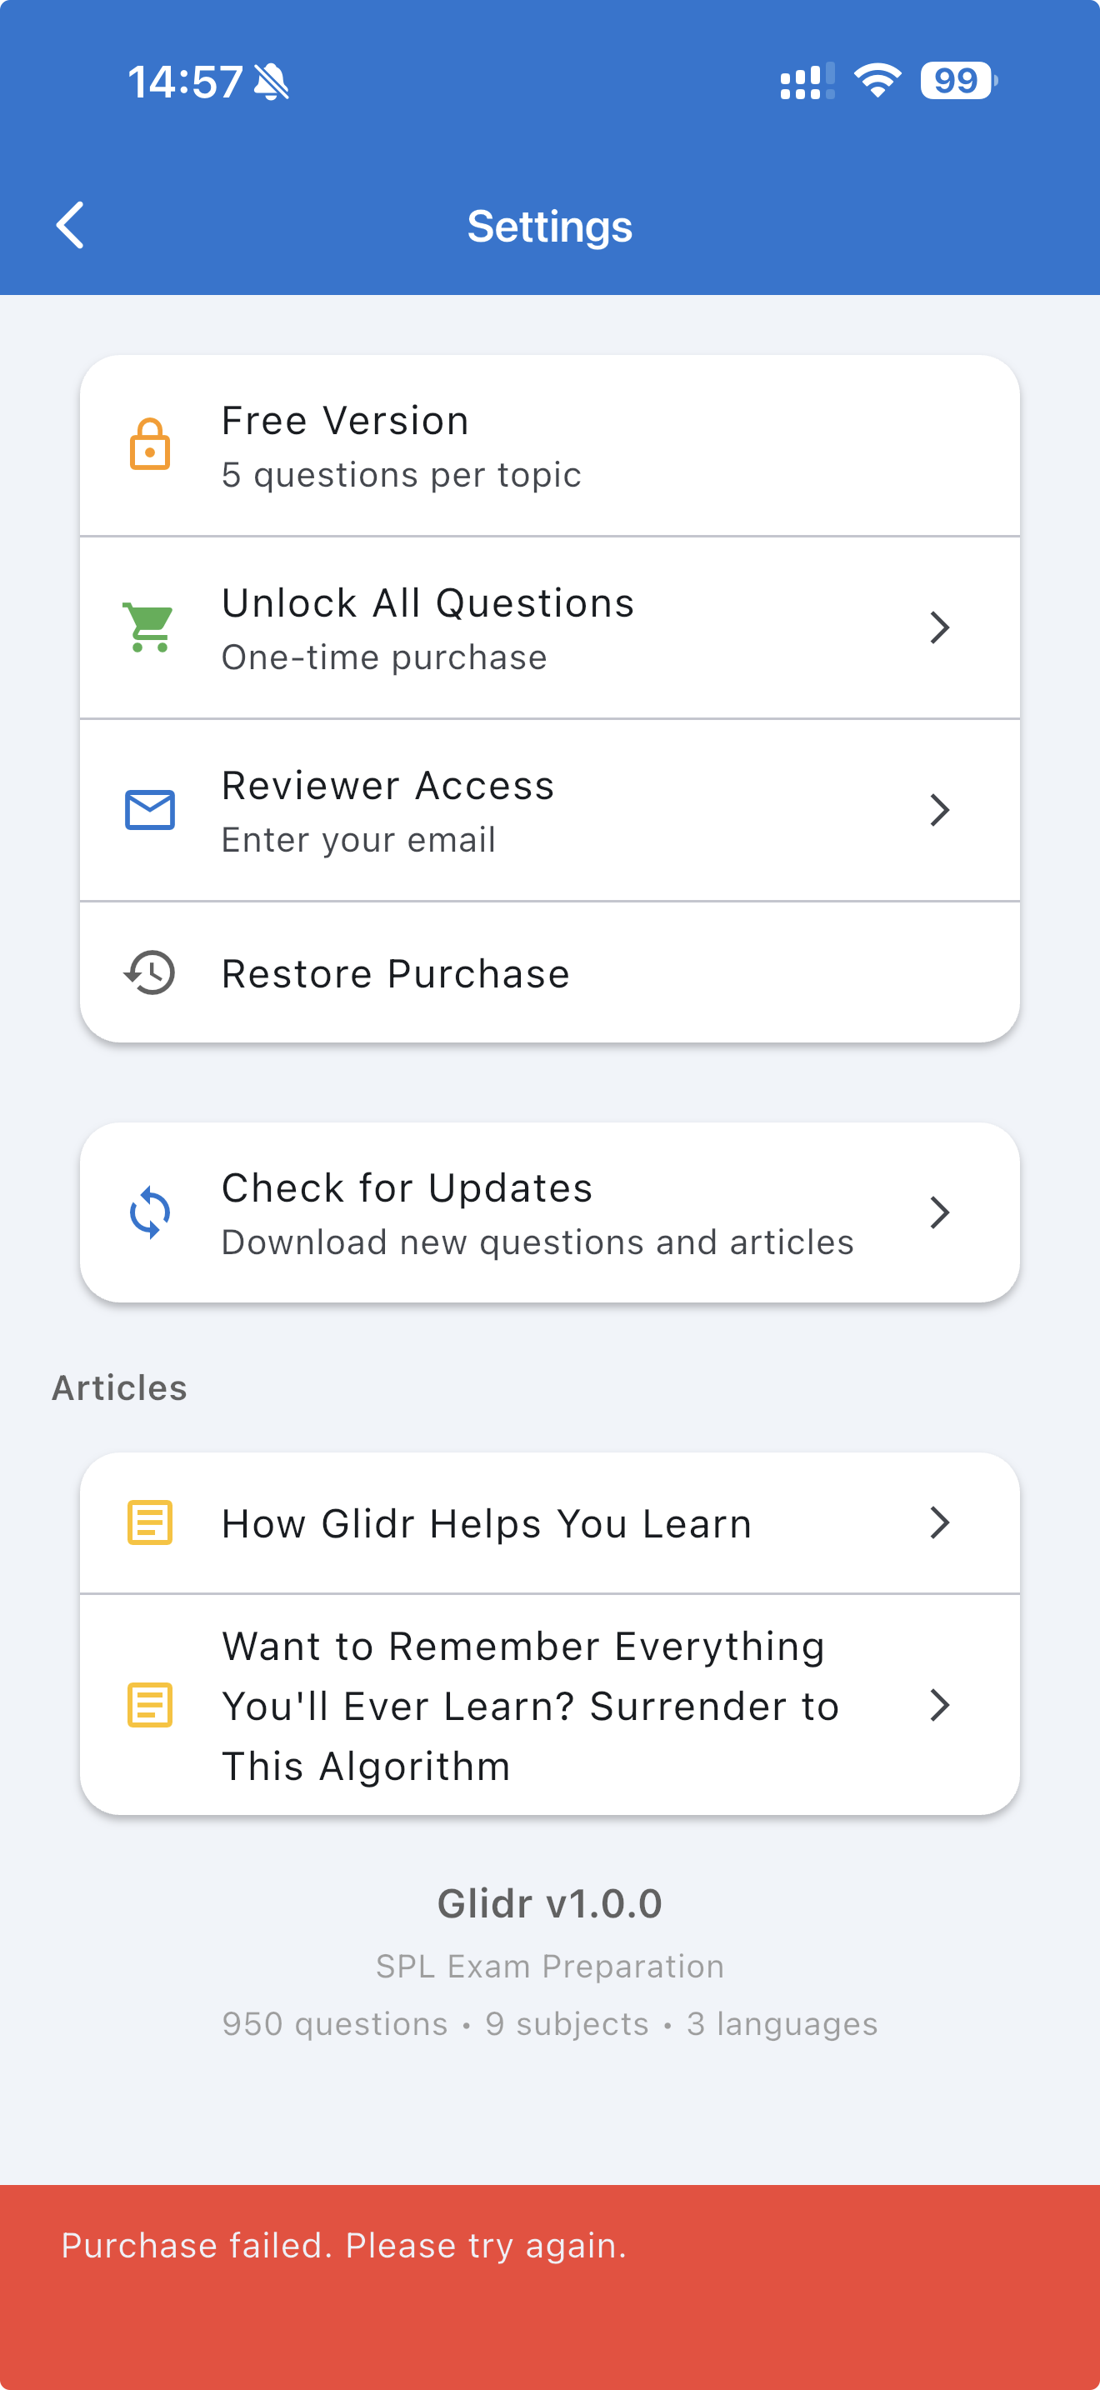Expand Check for Updates chevron
This screenshot has width=1100, height=2390.
click(938, 1212)
